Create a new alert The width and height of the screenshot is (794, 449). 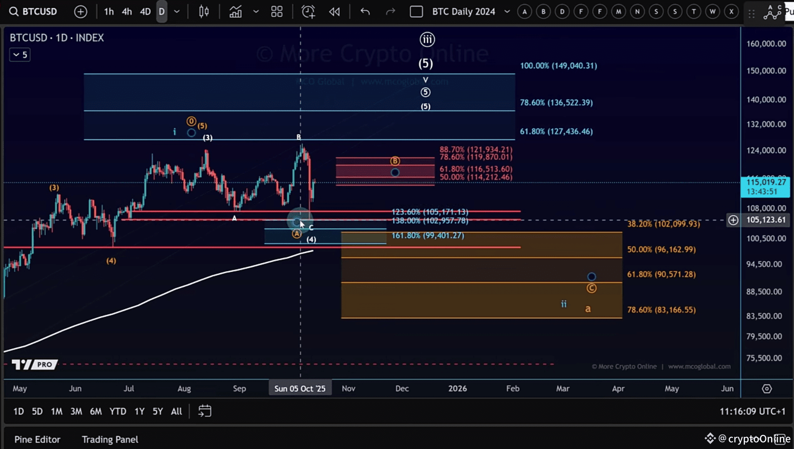pyautogui.click(x=308, y=12)
